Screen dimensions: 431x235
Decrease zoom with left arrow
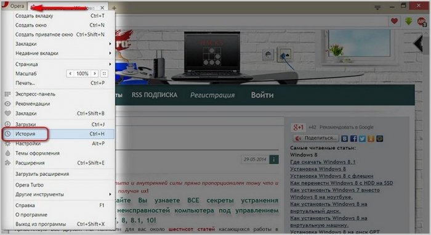pyautogui.click(x=70, y=73)
